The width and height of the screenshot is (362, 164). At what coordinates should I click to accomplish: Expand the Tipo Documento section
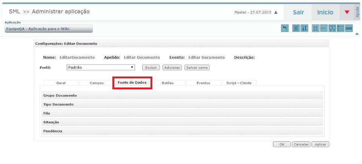click(182, 104)
